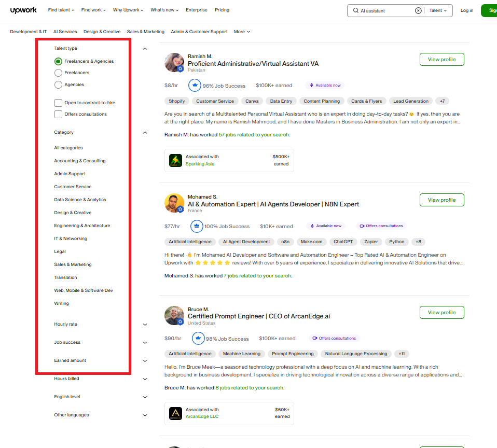Screen dimensions: 497x448
Task: Open Design & Creative top category
Action: pyautogui.click(x=102, y=32)
